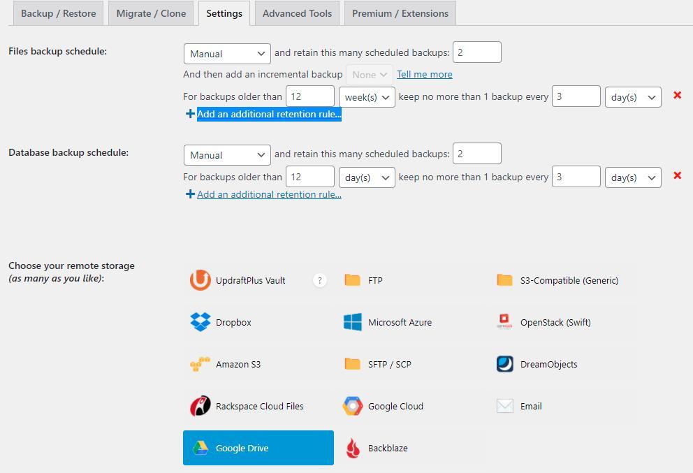
Task: Select UpdraftPlus Vault storage icon
Action: [x=200, y=280]
